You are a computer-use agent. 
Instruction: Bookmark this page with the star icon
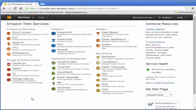[x=187, y=8]
